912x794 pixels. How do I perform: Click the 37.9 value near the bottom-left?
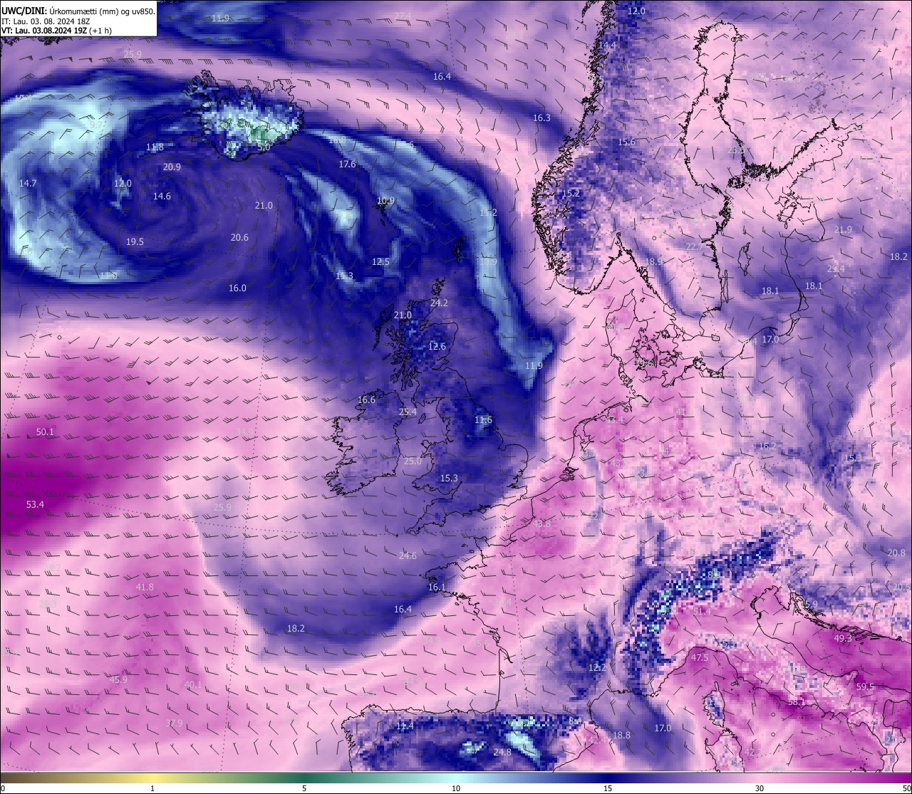pyautogui.click(x=174, y=723)
